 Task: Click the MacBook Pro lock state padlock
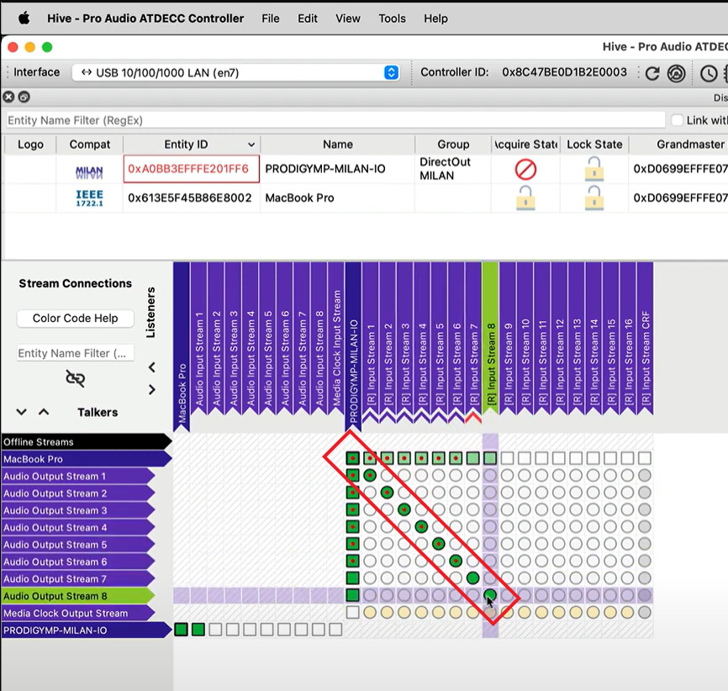pos(593,198)
